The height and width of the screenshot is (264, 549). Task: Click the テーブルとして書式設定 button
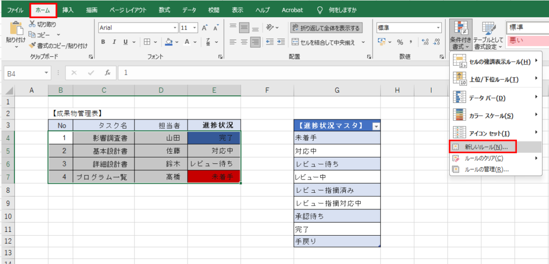pos(488,35)
